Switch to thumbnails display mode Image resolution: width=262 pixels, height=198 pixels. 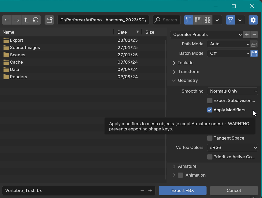point(208,20)
